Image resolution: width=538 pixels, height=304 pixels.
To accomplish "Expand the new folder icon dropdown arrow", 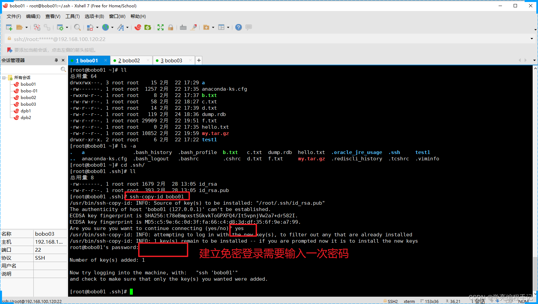I will tap(213, 27).
